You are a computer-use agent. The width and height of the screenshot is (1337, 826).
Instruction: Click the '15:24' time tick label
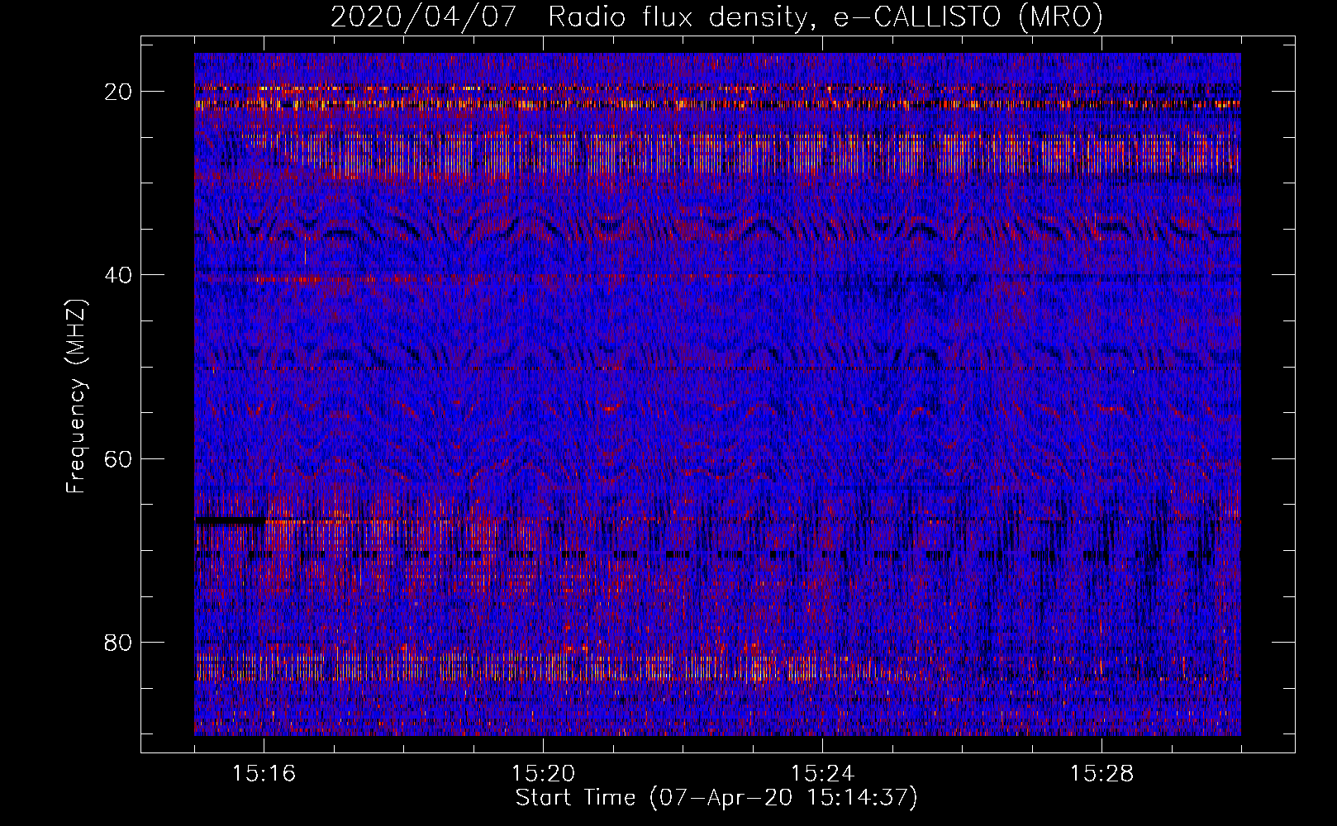point(822,774)
